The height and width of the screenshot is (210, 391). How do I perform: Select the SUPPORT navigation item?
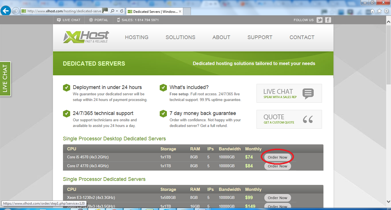point(260,37)
